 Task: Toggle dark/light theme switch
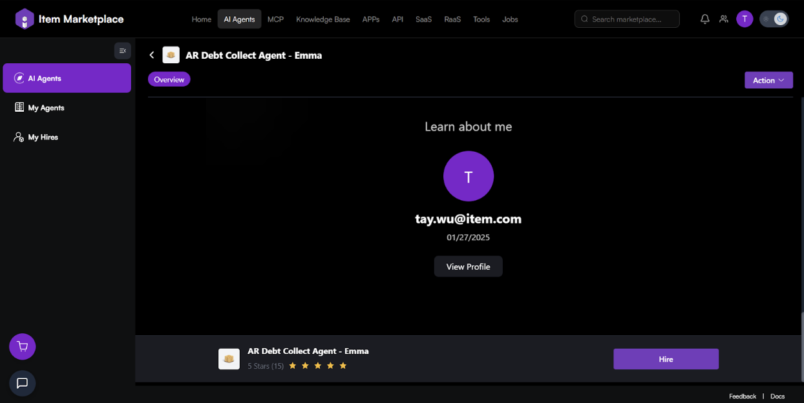[x=774, y=19]
